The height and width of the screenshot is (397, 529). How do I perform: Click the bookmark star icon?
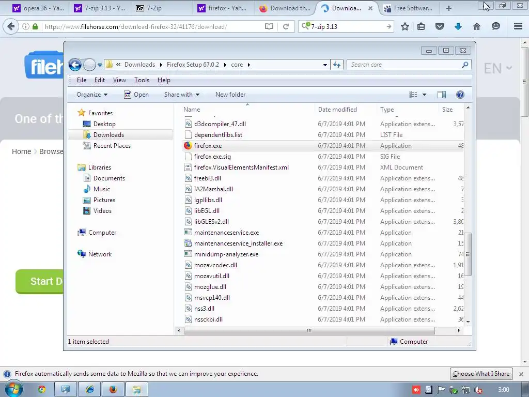(x=405, y=26)
